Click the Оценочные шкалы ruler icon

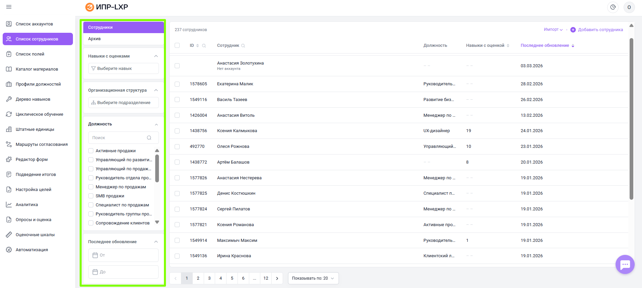pos(9,235)
